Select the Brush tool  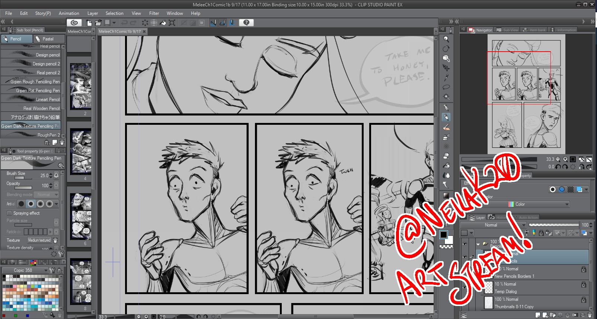[x=446, y=127]
